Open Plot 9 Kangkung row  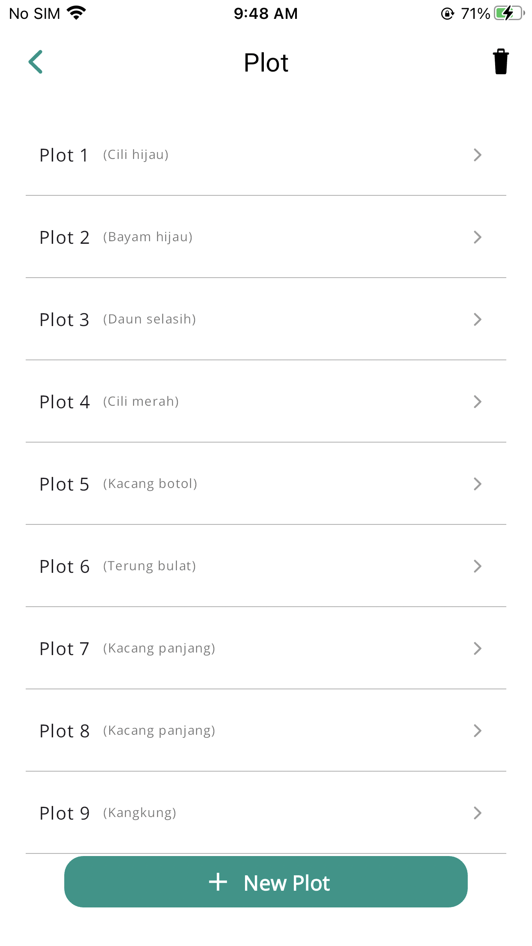pyautogui.click(x=266, y=813)
